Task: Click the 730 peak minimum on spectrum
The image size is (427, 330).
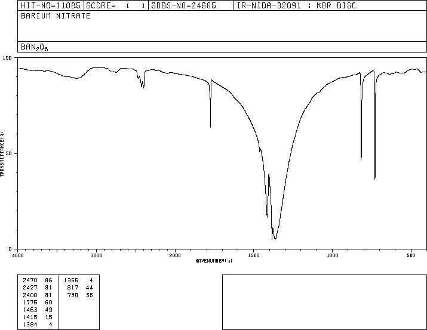Action: [x=375, y=179]
